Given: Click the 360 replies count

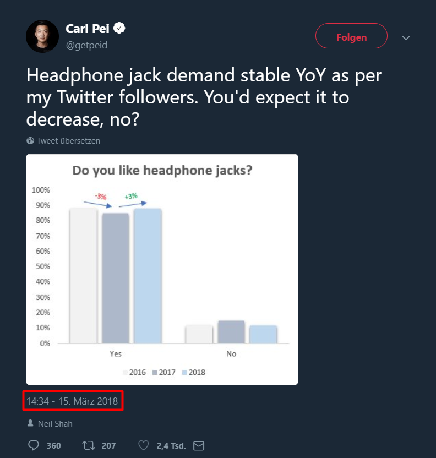Looking at the screenshot, I should click(x=53, y=445).
